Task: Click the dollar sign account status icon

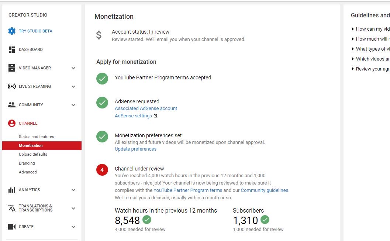Action: point(99,35)
